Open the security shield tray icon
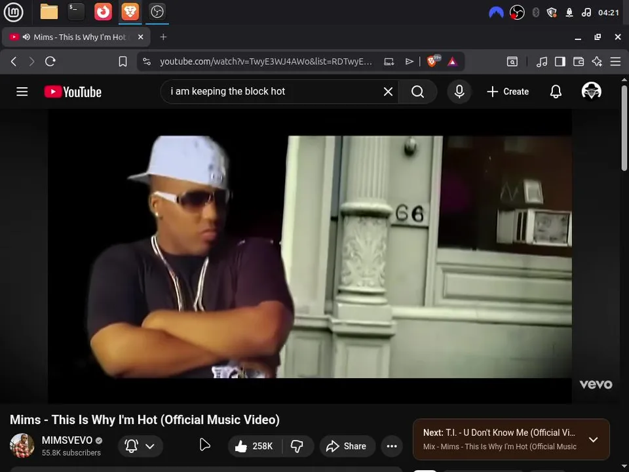 pos(552,12)
